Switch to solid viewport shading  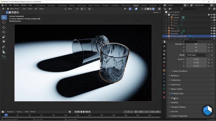tap(148, 9)
